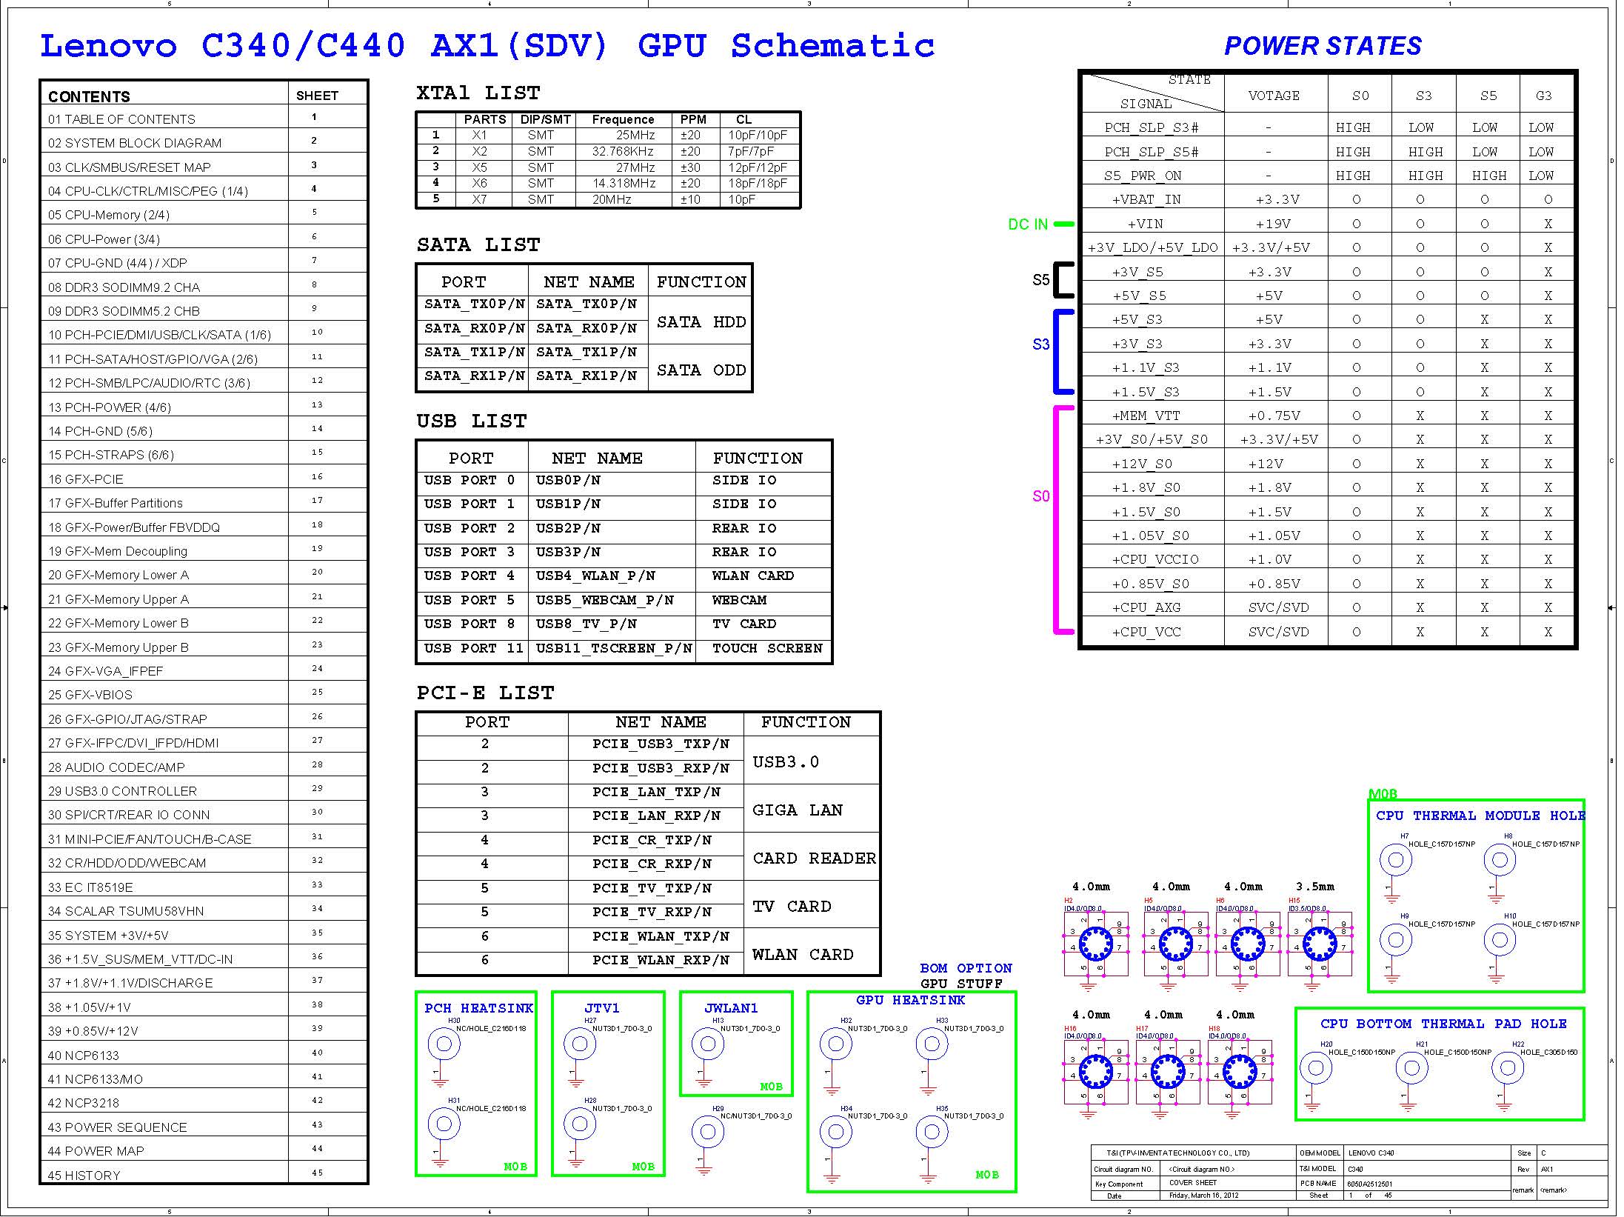This screenshot has width=1624, height=1217.
Task: Select the H20 bottom thermal pad hole
Action: [1316, 1068]
